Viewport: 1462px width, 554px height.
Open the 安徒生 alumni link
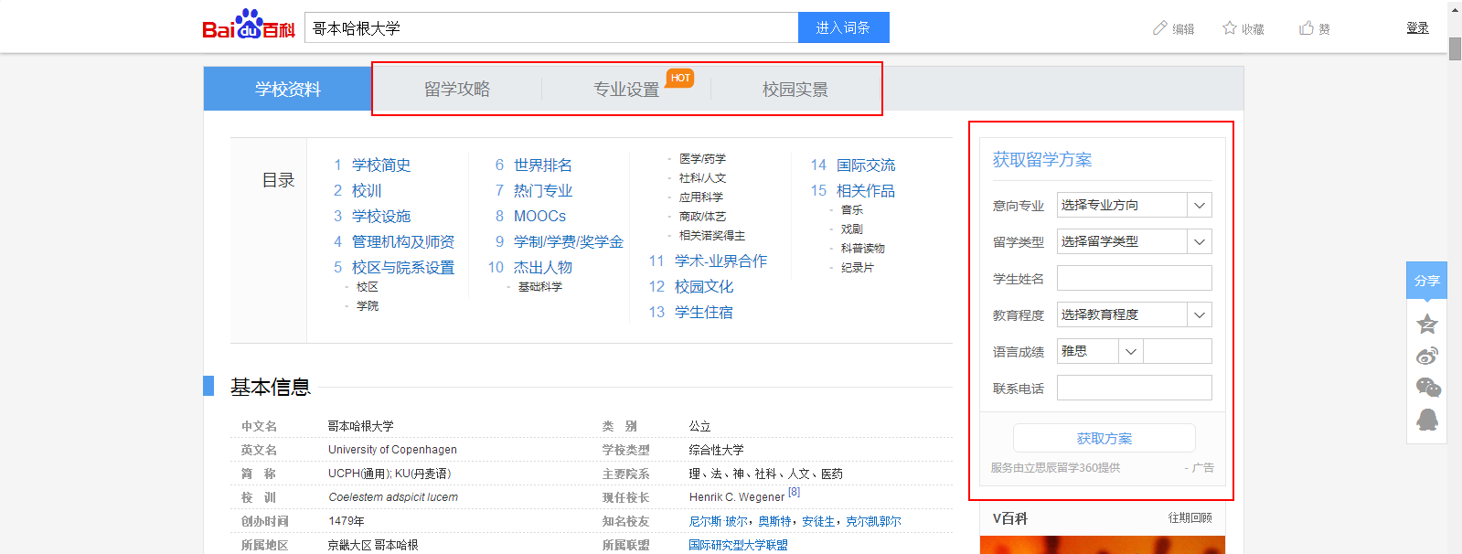818,521
